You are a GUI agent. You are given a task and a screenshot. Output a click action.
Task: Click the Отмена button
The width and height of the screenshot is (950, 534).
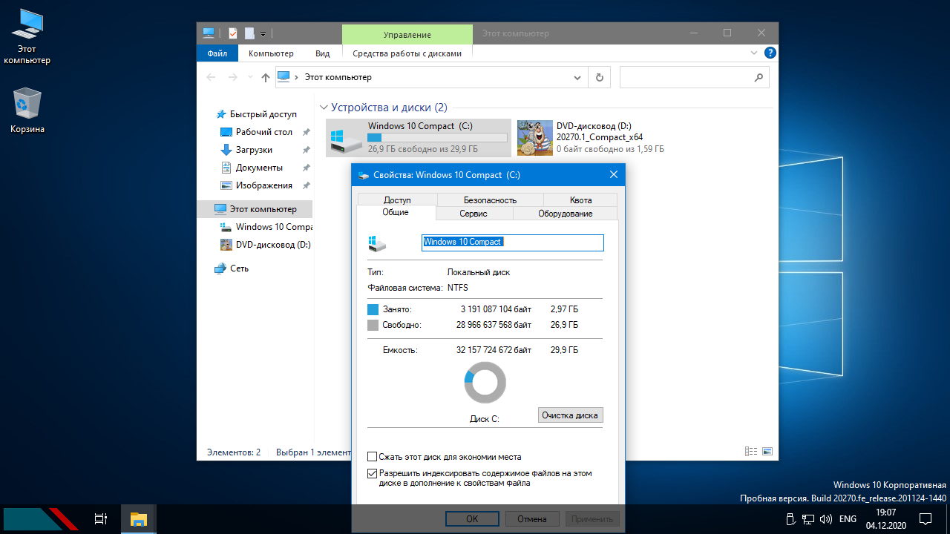[x=532, y=519]
